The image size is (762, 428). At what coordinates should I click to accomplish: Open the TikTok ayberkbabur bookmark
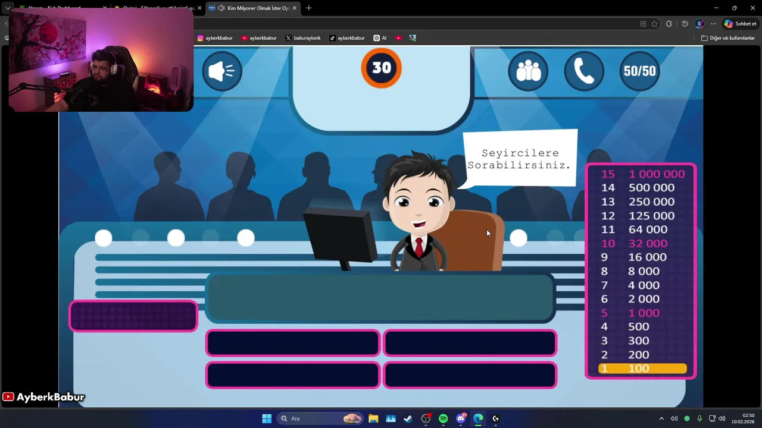[x=347, y=38]
